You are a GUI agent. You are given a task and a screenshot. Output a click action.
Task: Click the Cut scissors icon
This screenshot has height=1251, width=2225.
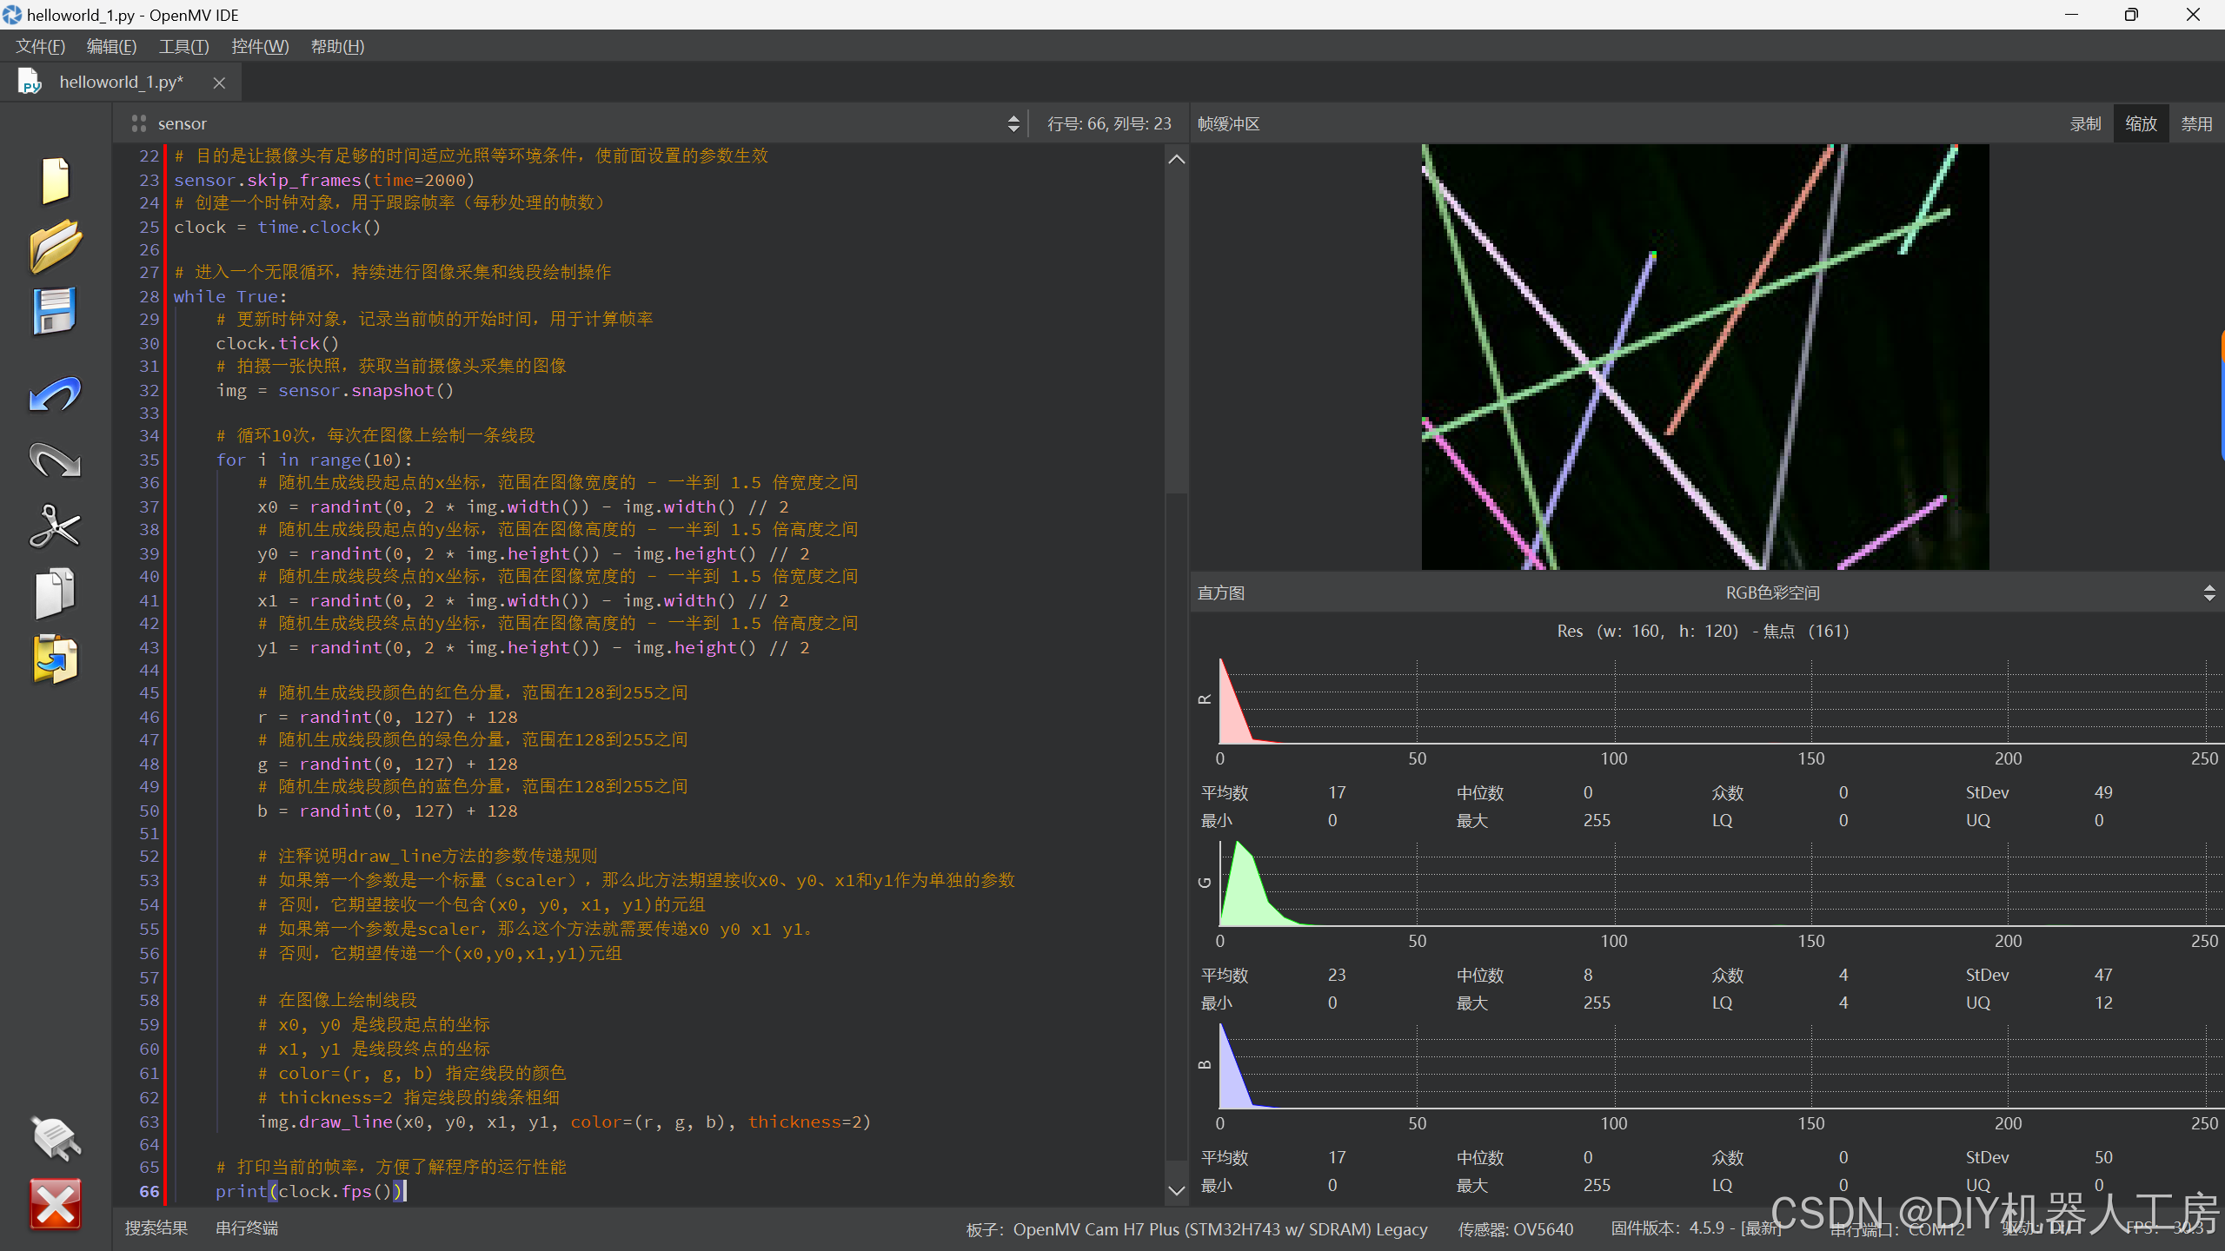pyautogui.click(x=56, y=526)
